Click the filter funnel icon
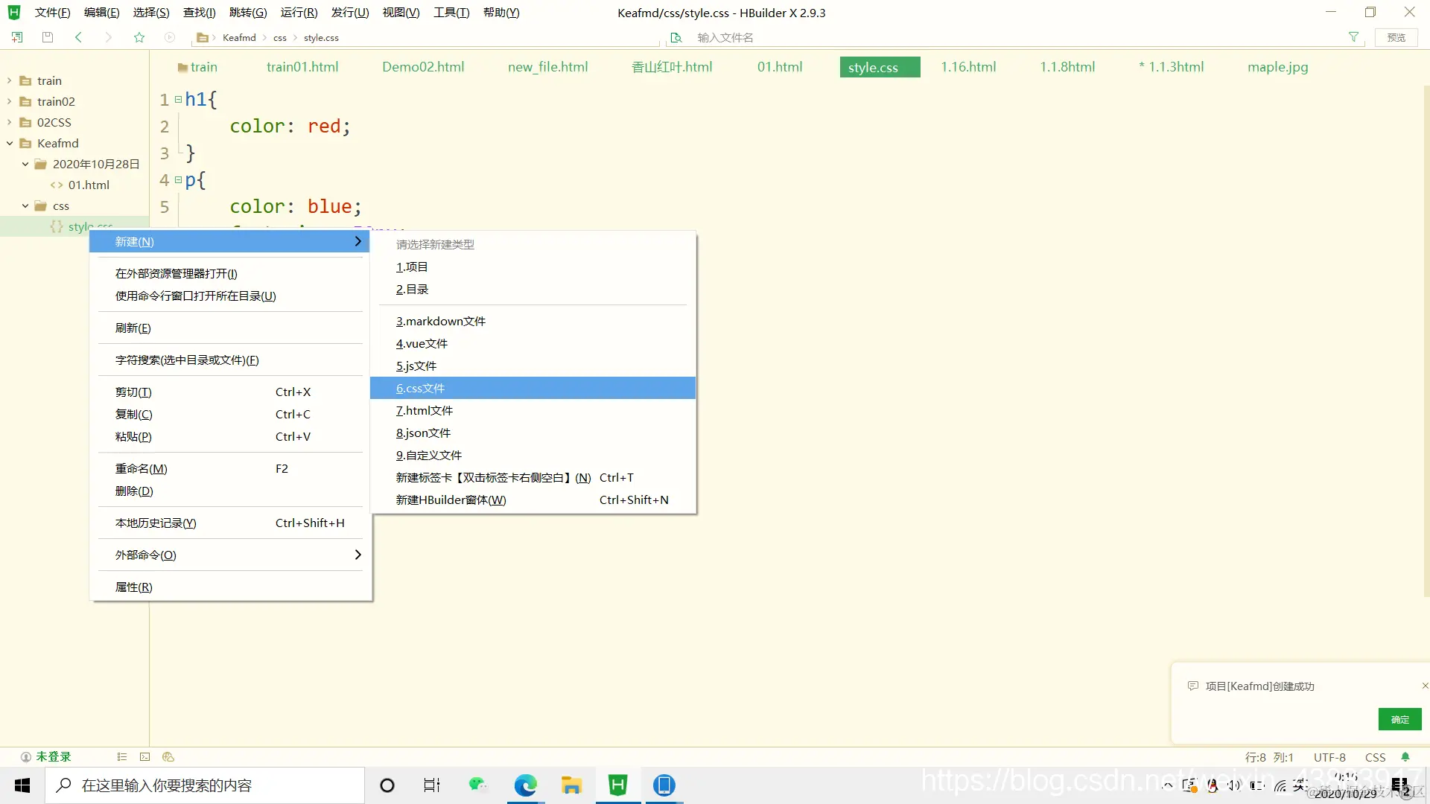 1353,37
